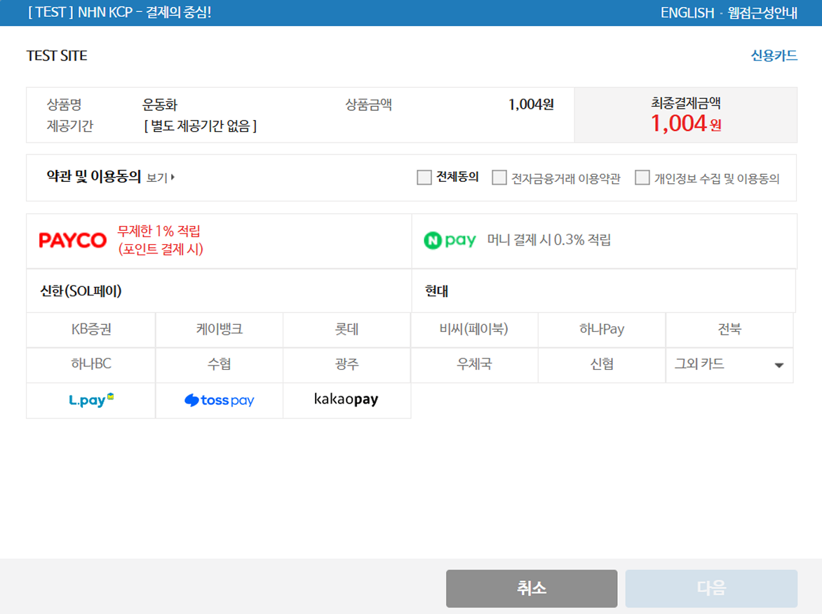Click 머니 결제 시 0.3% 적립 text
The height and width of the screenshot is (614, 822).
[x=549, y=240]
